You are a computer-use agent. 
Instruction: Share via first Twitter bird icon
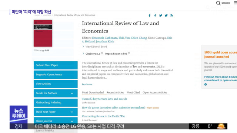tap(161, 16)
